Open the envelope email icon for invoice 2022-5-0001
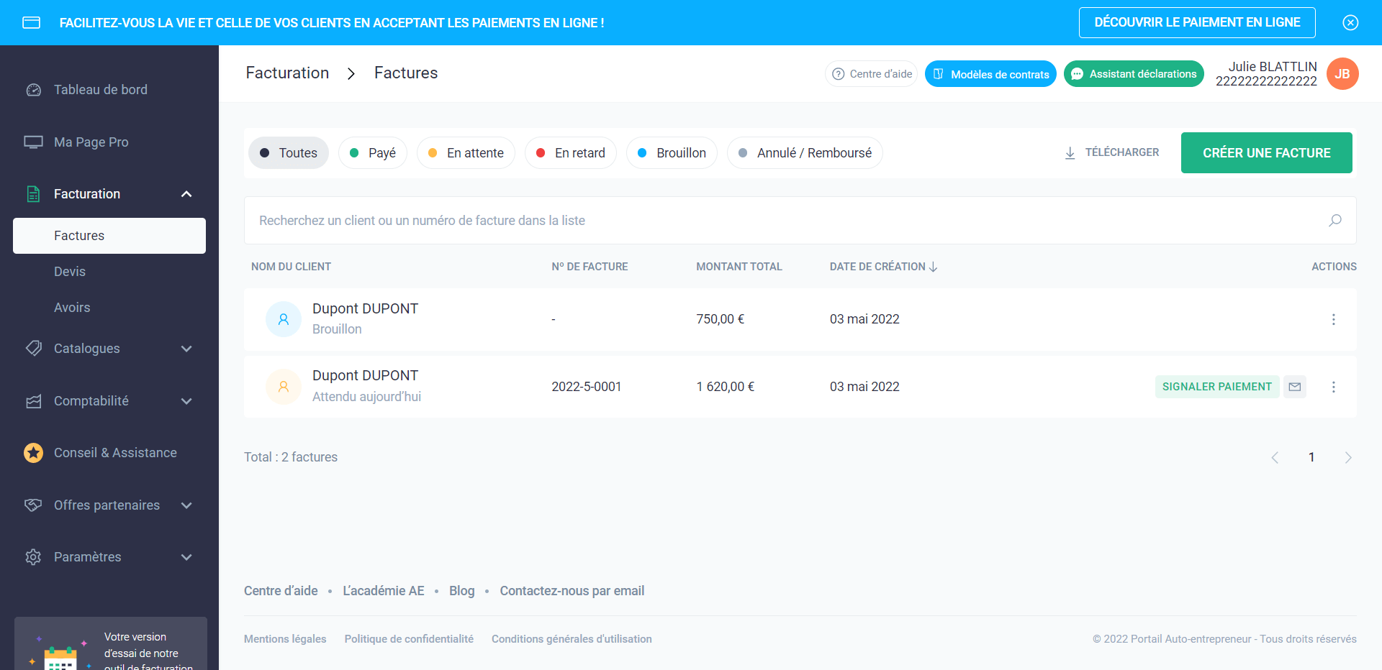This screenshot has width=1382, height=670. (1295, 387)
